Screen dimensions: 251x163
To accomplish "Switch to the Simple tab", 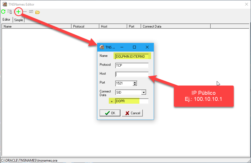I will point(19,20).
